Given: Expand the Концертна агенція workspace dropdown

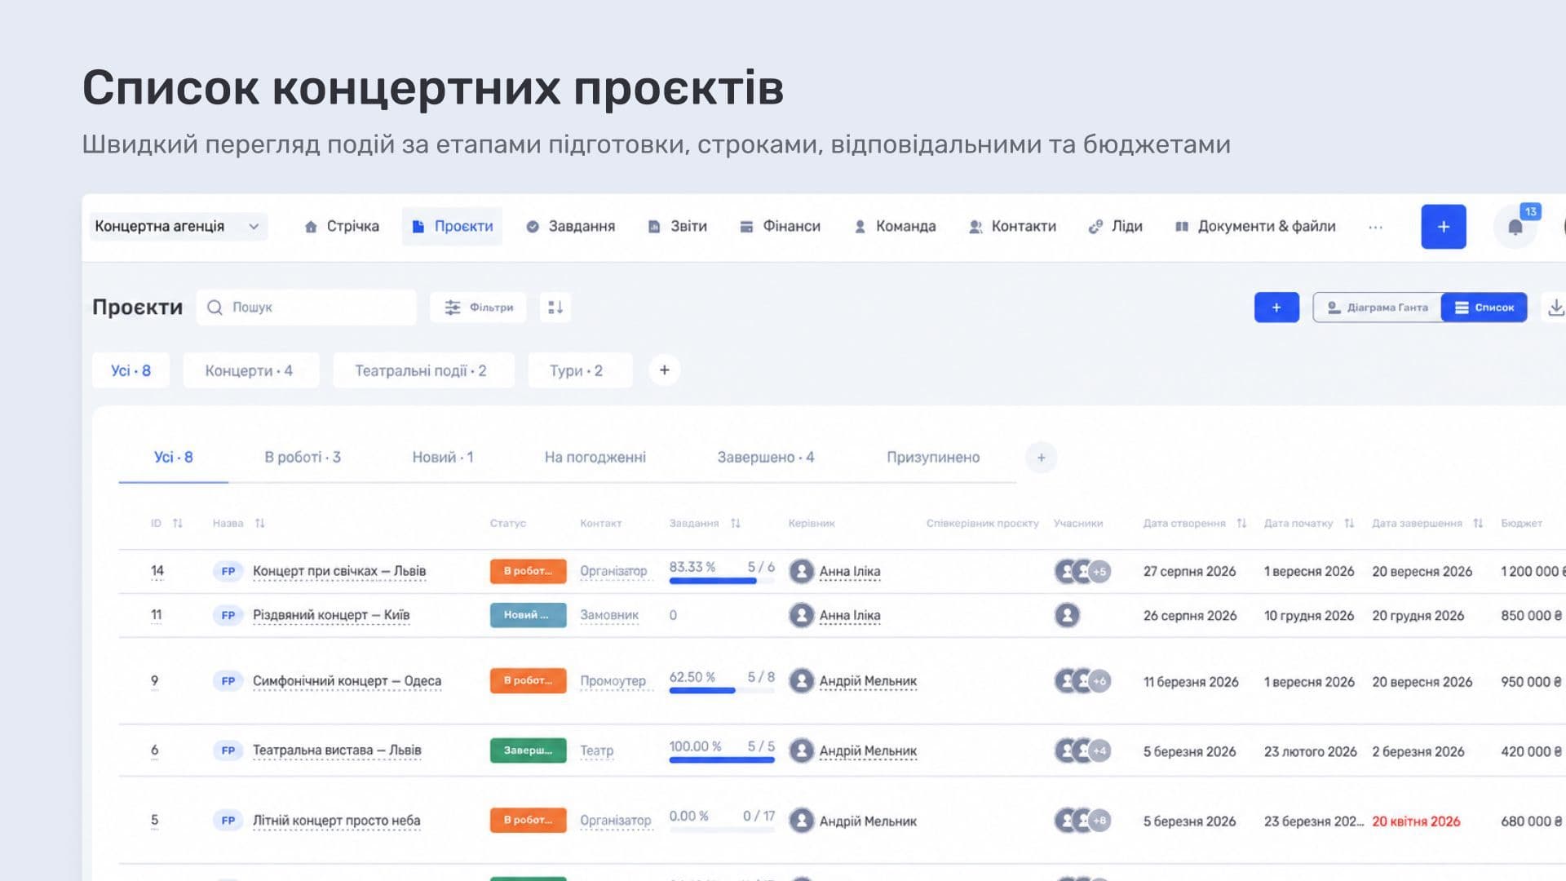Looking at the screenshot, I should (178, 227).
